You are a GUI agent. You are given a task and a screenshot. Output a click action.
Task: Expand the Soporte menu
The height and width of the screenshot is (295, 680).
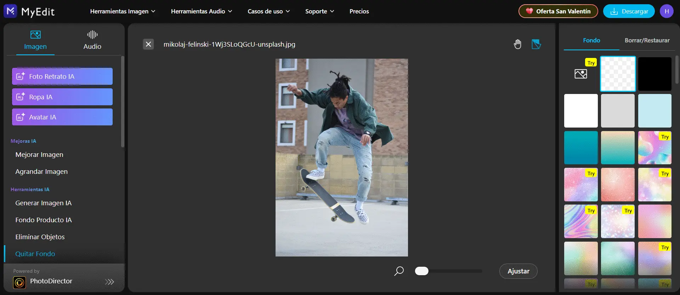[x=319, y=11]
